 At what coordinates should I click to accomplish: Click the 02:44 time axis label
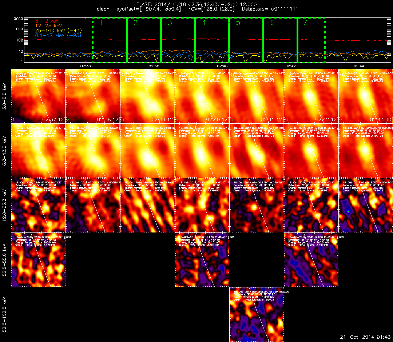click(x=359, y=66)
